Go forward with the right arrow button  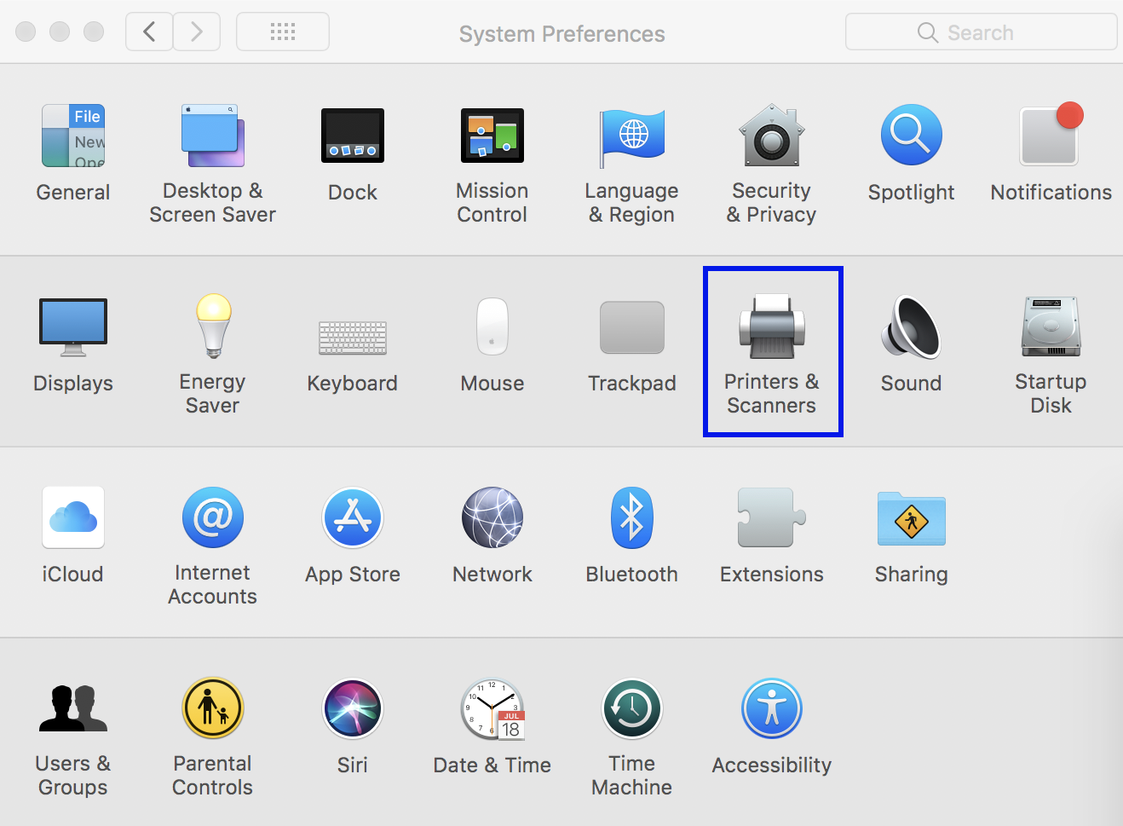[197, 32]
